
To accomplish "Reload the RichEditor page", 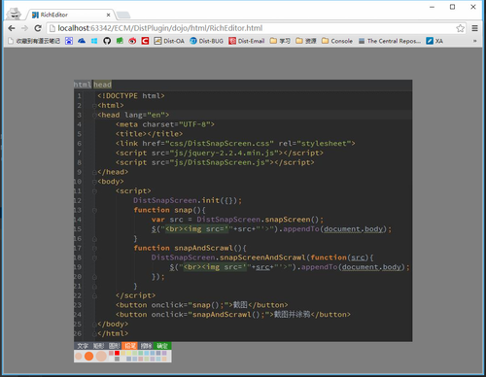I will coord(38,28).
